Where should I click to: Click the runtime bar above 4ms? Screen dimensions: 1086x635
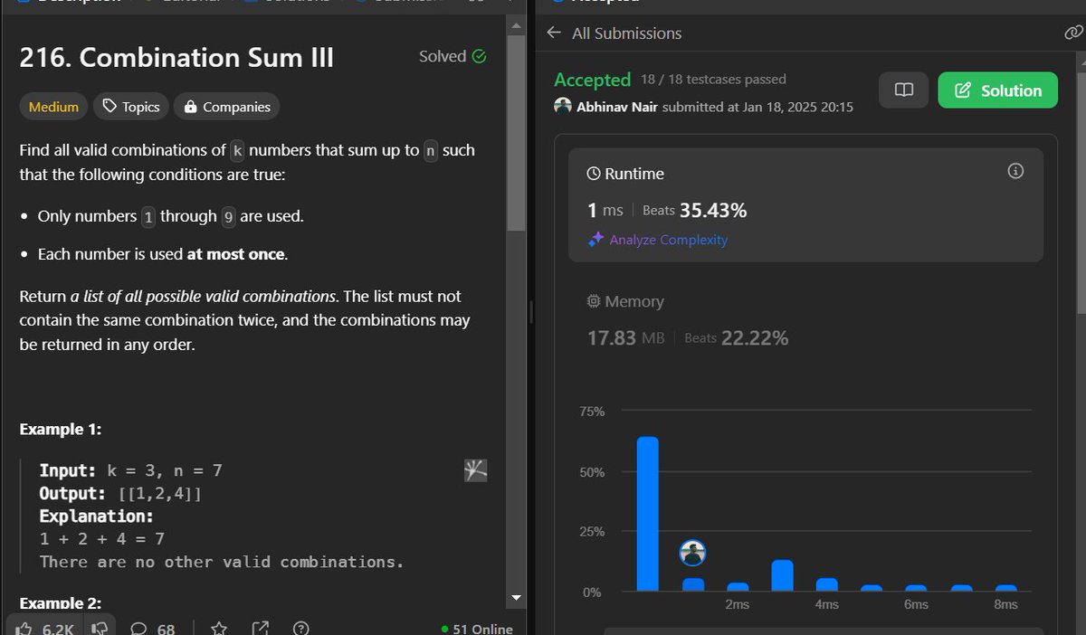827,584
